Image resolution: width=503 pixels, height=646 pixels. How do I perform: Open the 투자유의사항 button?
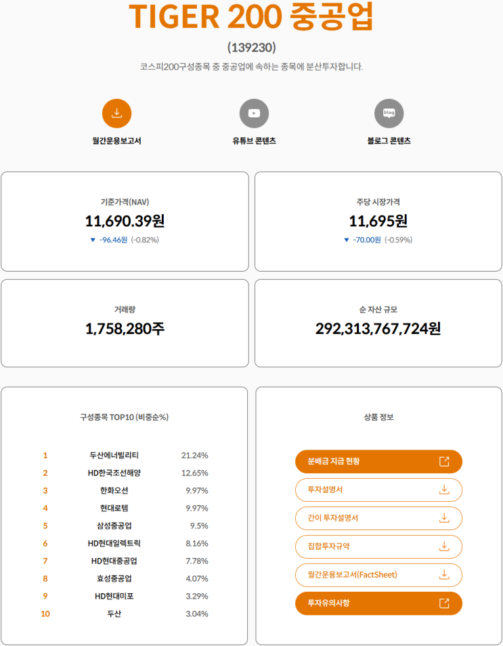(378, 603)
